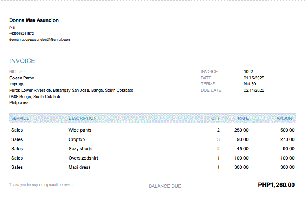Click the SERVICE column header
Viewport: 305px width, 202px height.
pos(20,118)
